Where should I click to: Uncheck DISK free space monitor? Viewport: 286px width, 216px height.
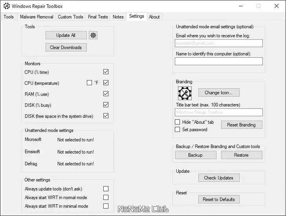[106, 116]
